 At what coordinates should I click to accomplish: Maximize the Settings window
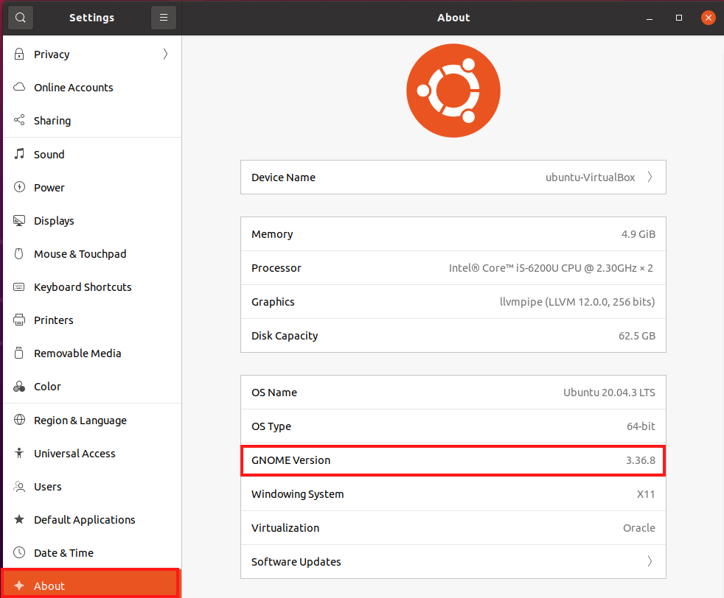679,18
